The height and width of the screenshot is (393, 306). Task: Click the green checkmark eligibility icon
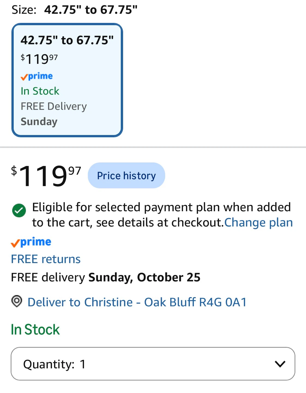tap(19, 210)
